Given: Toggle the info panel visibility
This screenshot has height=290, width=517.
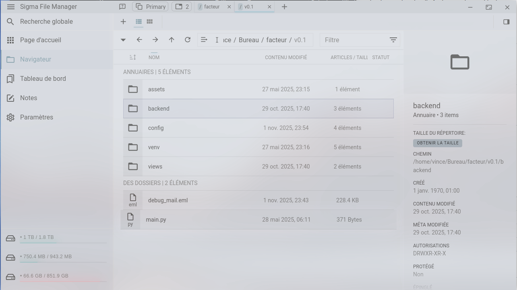Looking at the screenshot, I should pos(507,22).
